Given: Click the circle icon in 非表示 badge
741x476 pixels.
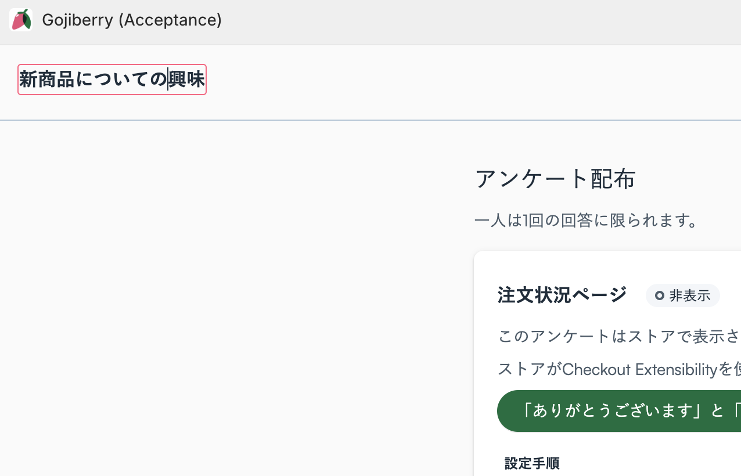Looking at the screenshot, I should pos(659,296).
